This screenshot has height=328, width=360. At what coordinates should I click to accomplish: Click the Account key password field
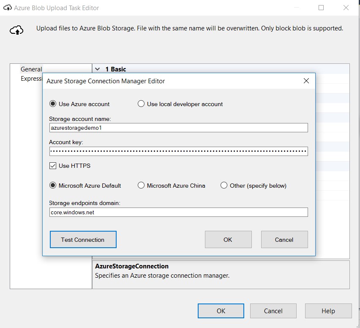(178, 151)
